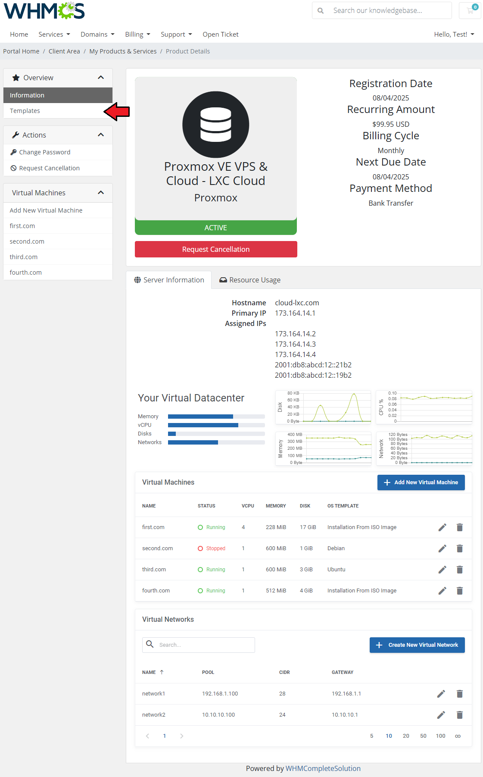Click the Networks usage progress bar
The image size is (483, 777).
pos(216,442)
